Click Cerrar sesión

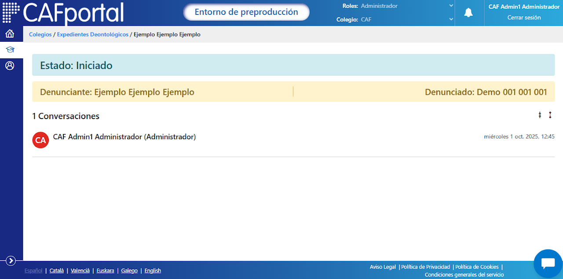pyautogui.click(x=524, y=18)
